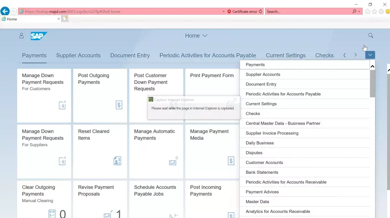Expand the Home title dropdown

tap(196, 36)
